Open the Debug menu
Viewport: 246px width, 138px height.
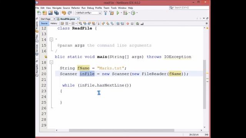tap(90, 8)
